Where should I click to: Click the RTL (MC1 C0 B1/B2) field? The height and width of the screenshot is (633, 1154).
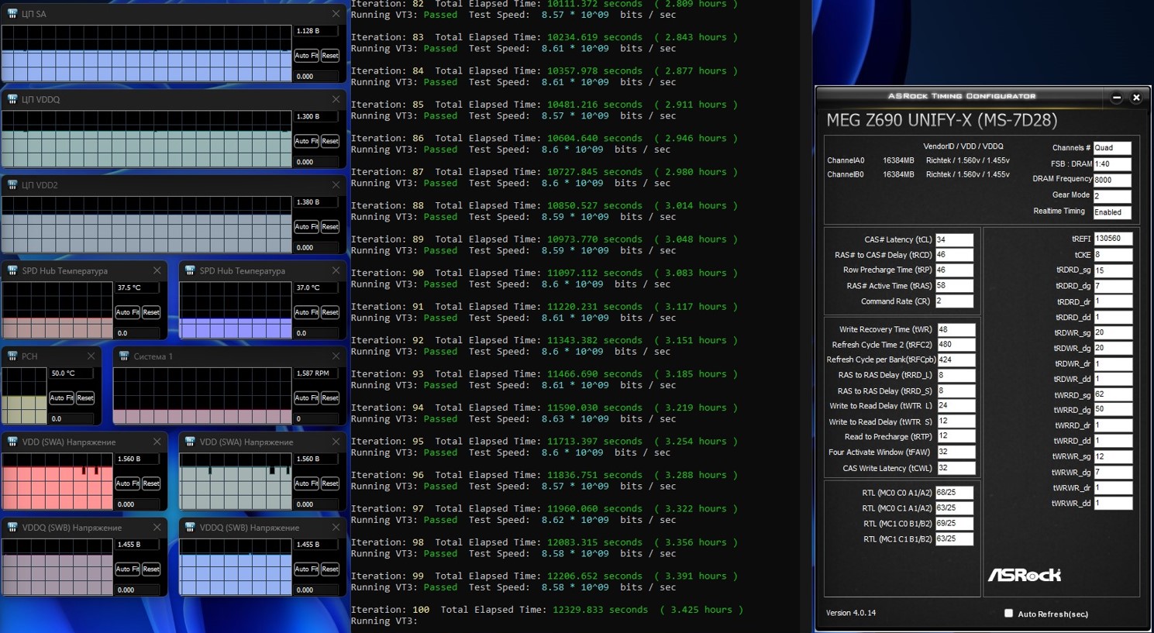click(954, 524)
